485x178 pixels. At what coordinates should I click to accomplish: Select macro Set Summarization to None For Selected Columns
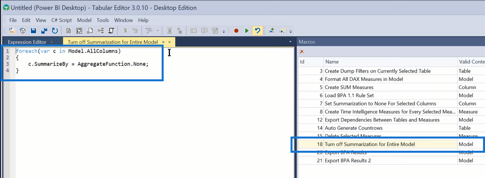click(391, 103)
